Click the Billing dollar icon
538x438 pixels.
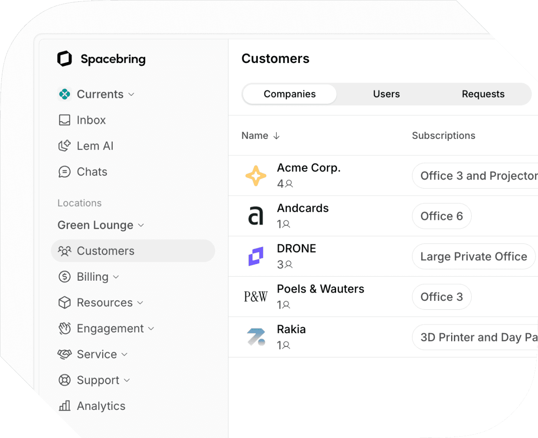[x=64, y=277]
